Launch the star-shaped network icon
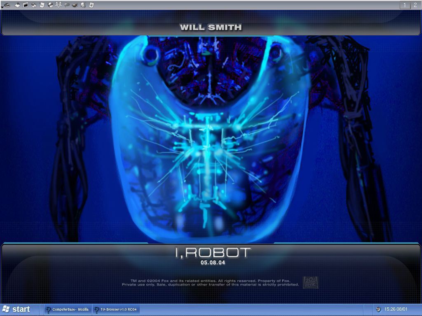The width and height of the screenshot is (422, 316). (59, 5)
